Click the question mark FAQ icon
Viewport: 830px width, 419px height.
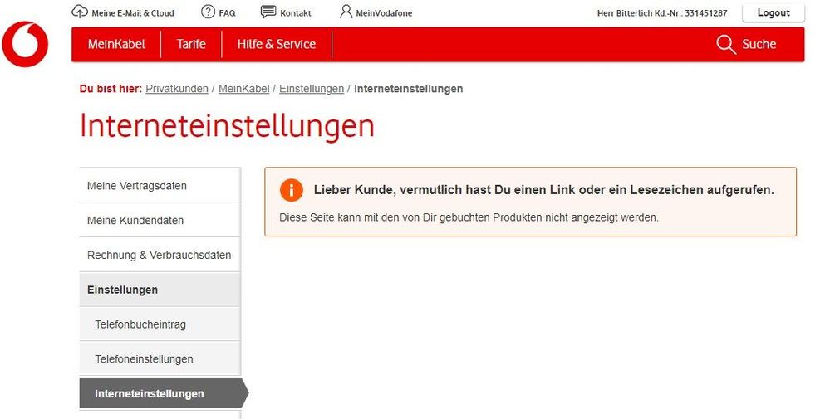point(208,12)
